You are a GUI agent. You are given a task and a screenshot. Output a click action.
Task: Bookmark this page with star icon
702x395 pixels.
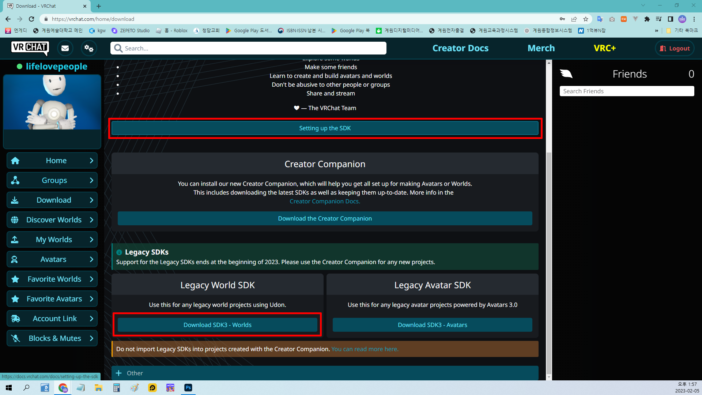click(586, 19)
